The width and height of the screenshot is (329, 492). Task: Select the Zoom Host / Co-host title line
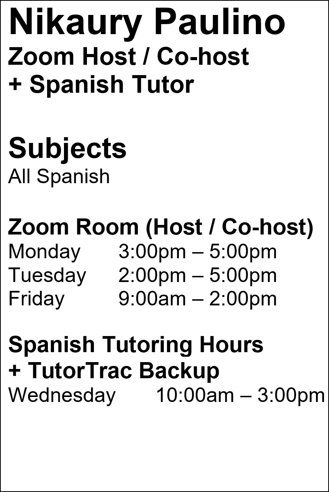(129, 57)
